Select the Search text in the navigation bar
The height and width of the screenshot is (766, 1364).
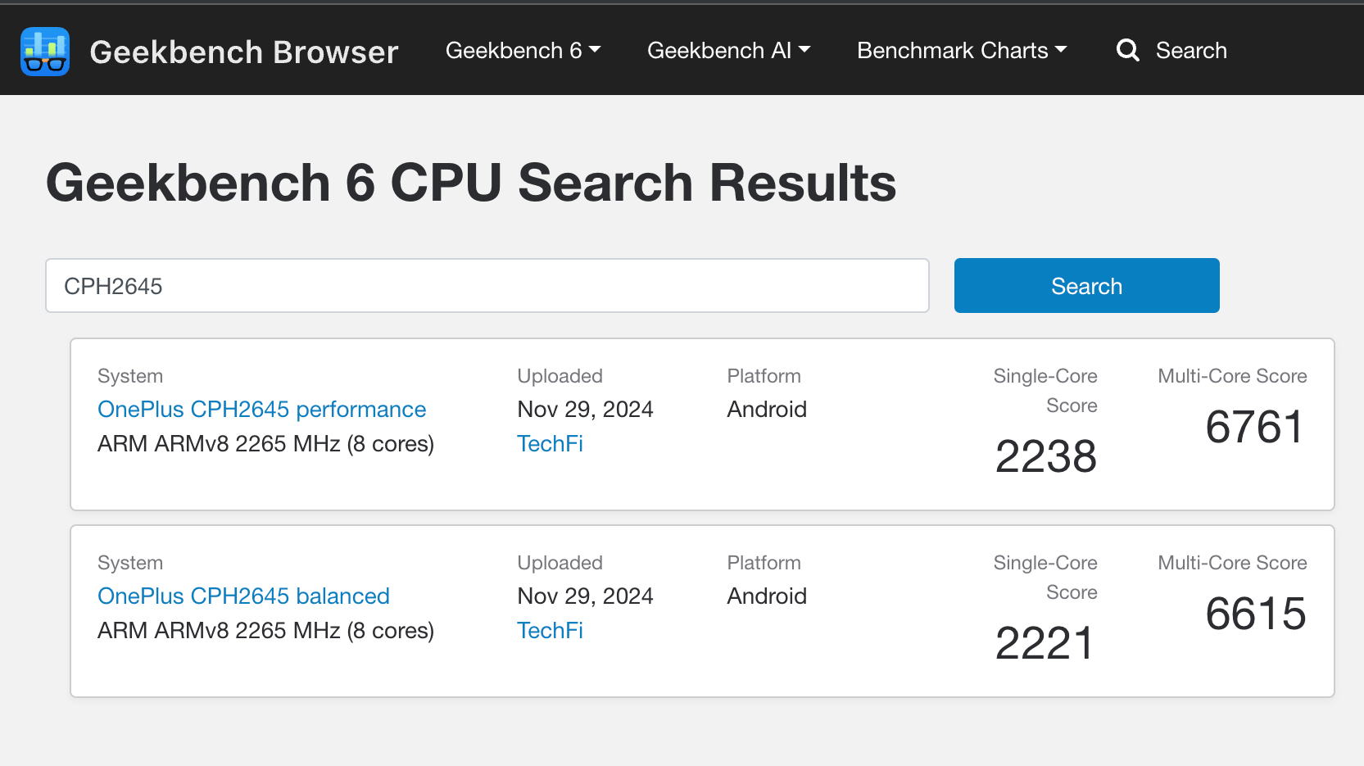coord(1190,51)
